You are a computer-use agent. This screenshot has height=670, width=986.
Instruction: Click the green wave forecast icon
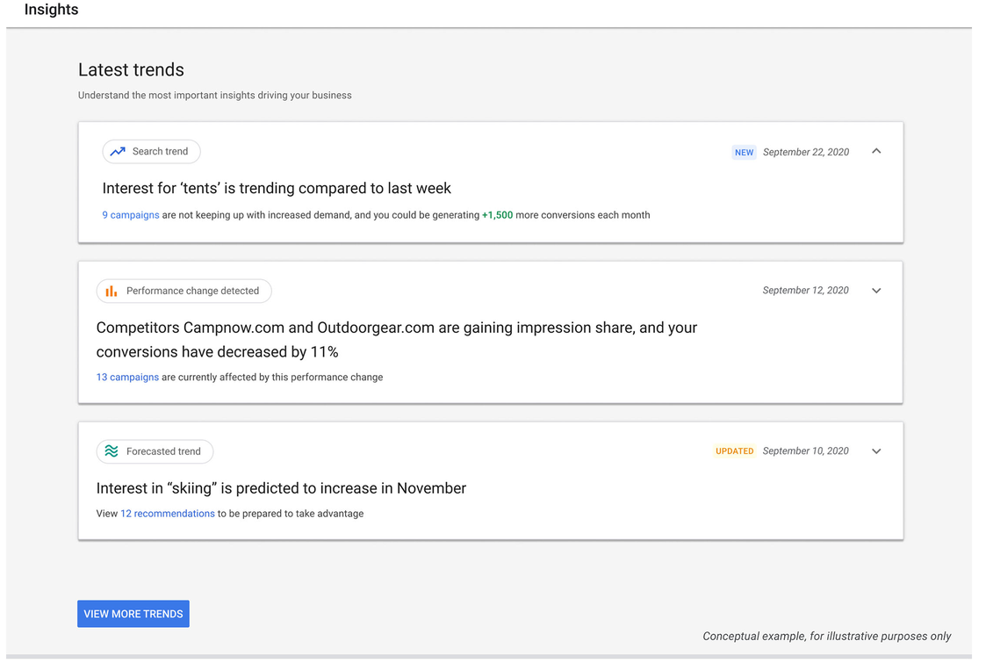pos(112,451)
